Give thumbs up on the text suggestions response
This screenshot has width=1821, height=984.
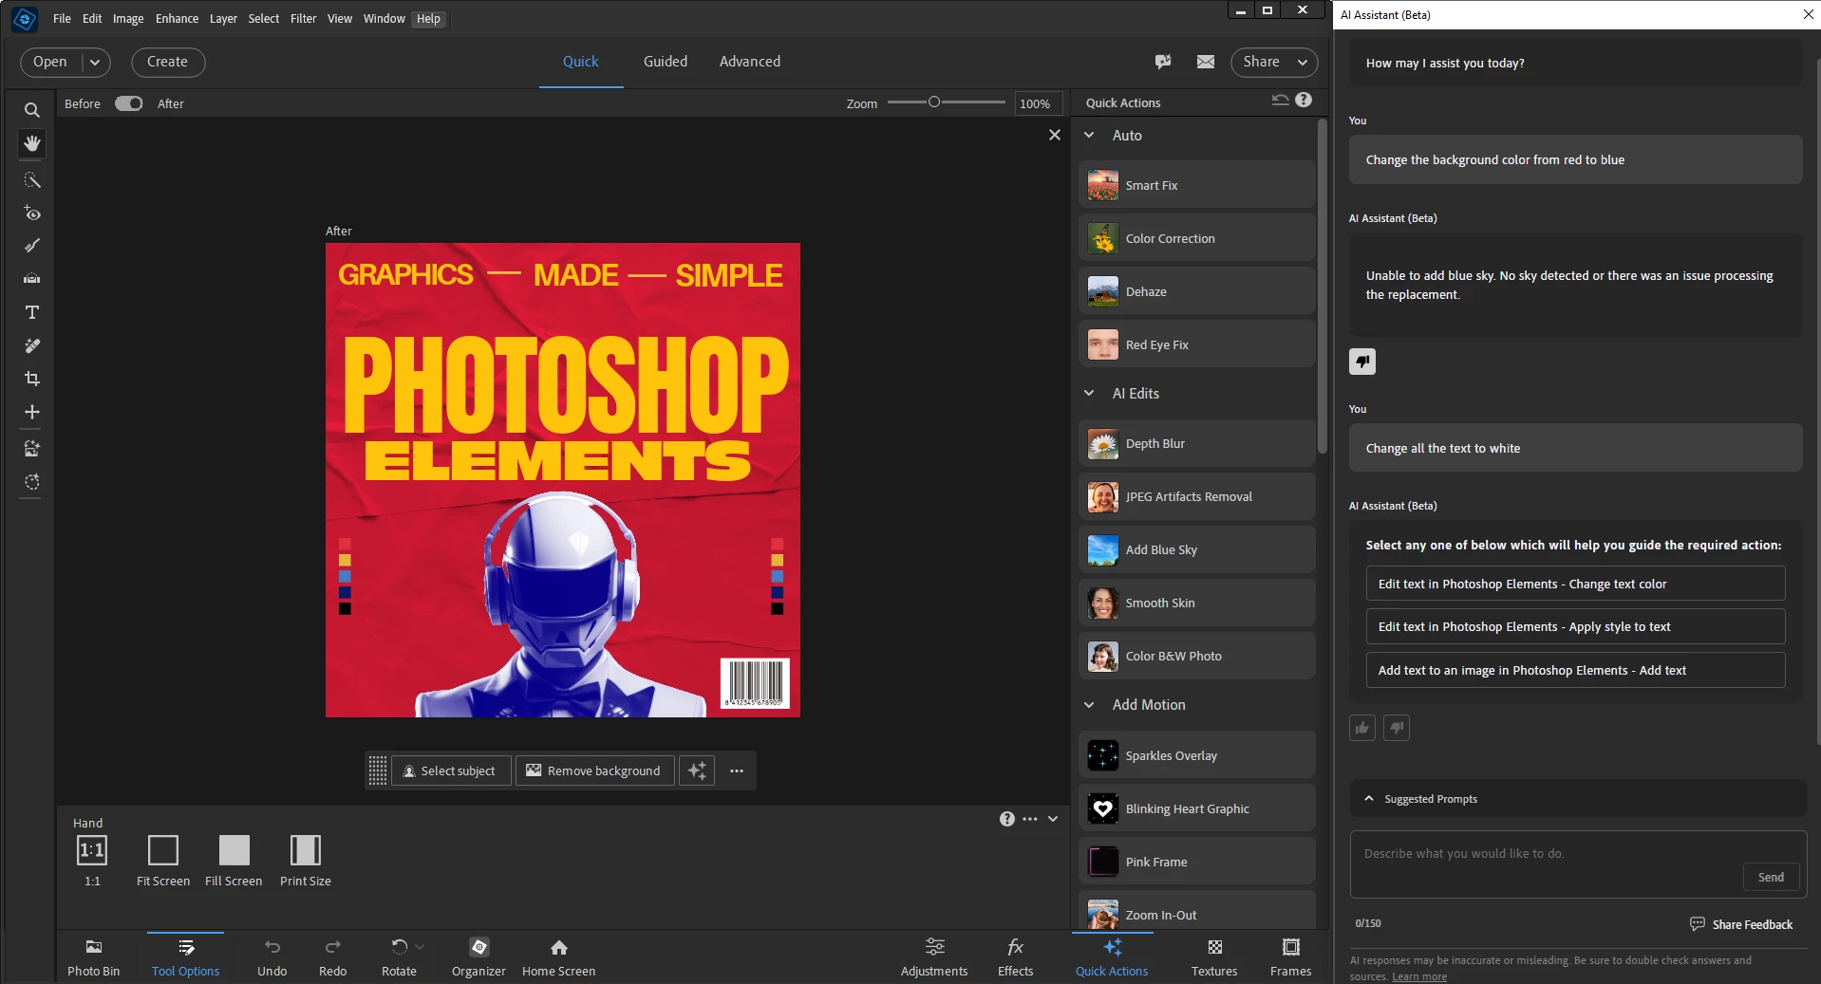(x=1362, y=728)
